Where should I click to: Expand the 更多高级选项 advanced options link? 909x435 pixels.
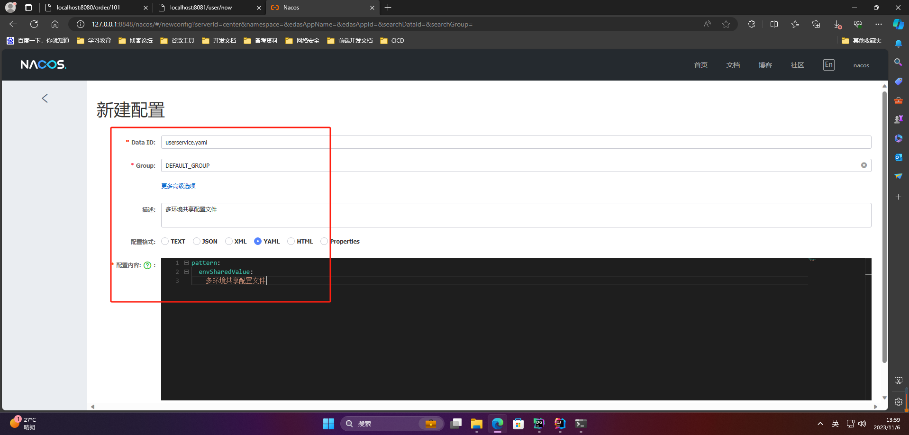coord(178,186)
